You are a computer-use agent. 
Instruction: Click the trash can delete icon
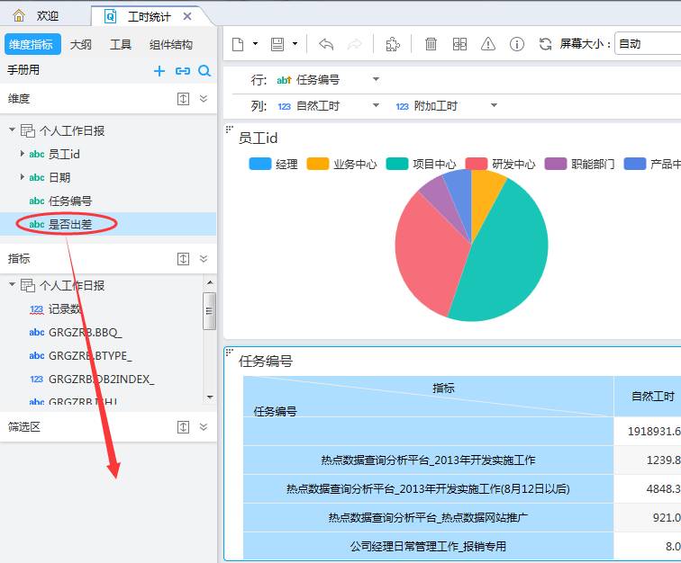[431, 44]
